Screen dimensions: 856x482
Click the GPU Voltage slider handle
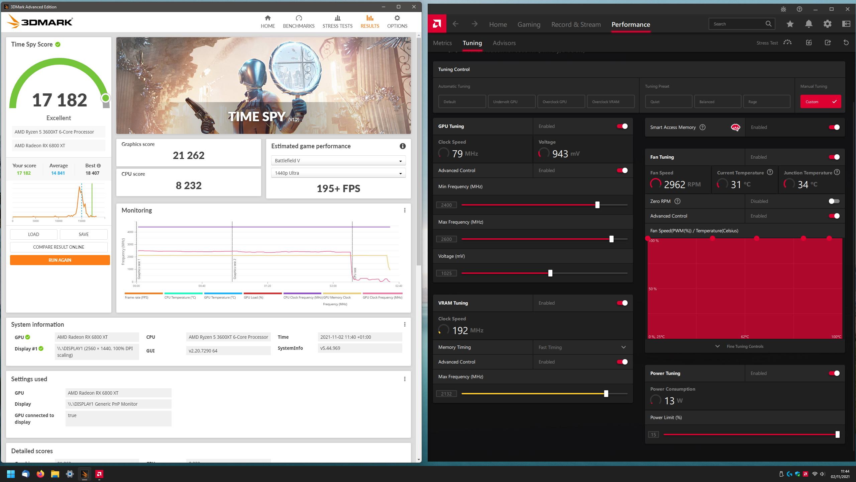[x=550, y=273]
